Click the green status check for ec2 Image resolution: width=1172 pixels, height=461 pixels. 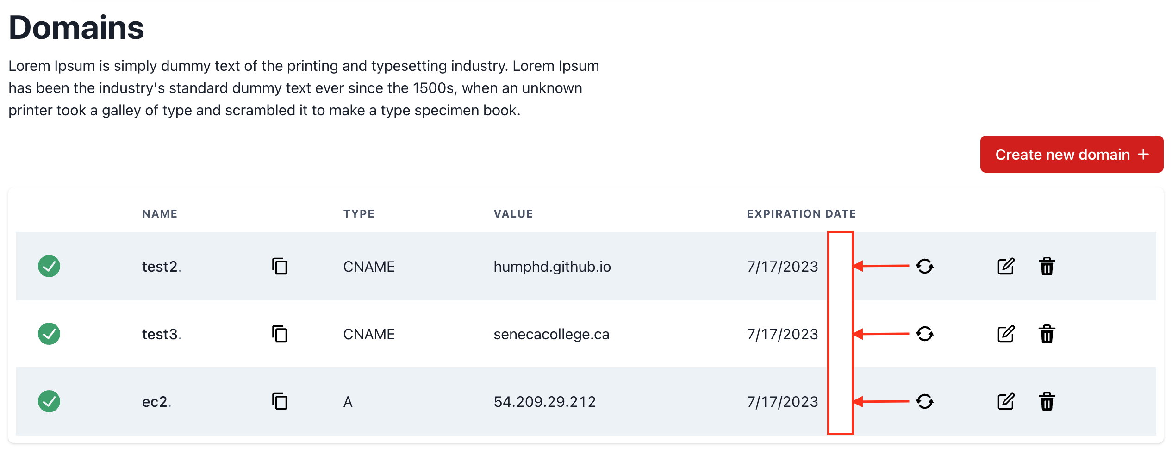coord(49,402)
